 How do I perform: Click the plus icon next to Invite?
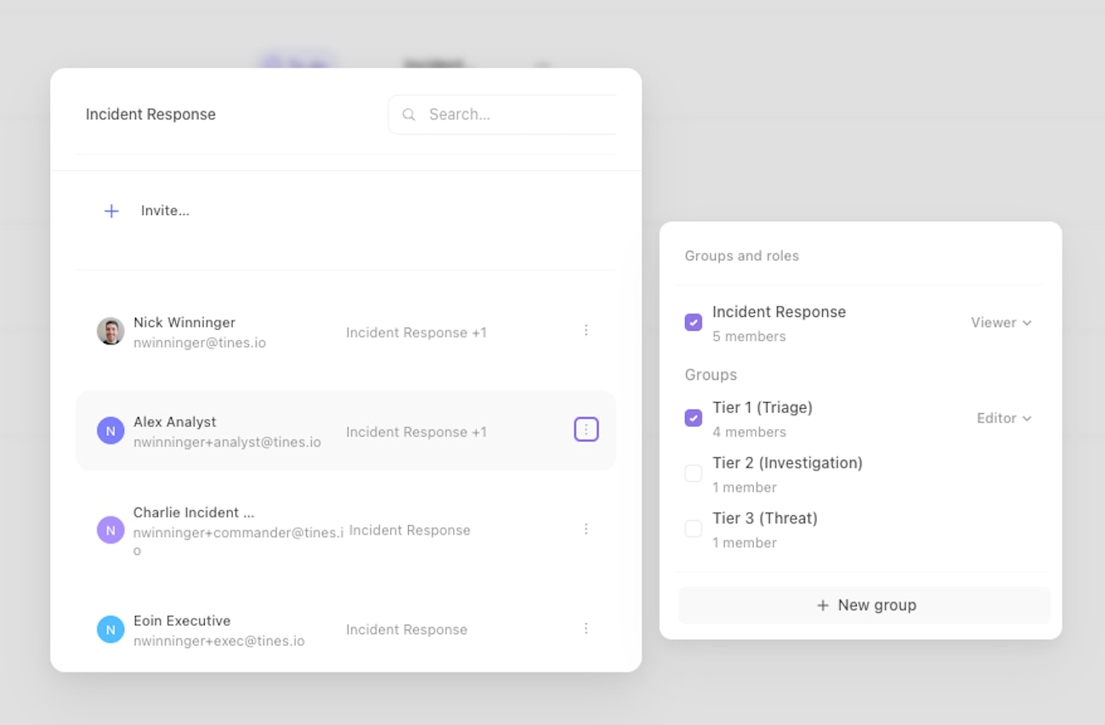pos(111,211)
